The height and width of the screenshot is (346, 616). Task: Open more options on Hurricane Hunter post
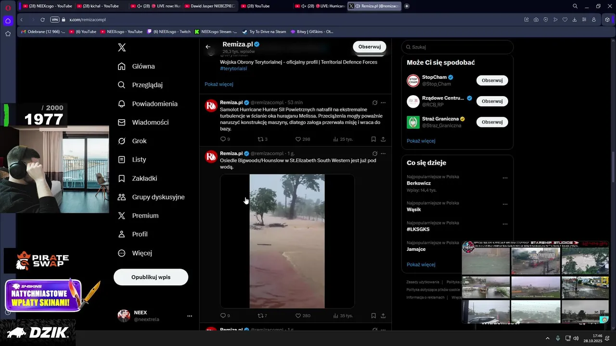383,102
